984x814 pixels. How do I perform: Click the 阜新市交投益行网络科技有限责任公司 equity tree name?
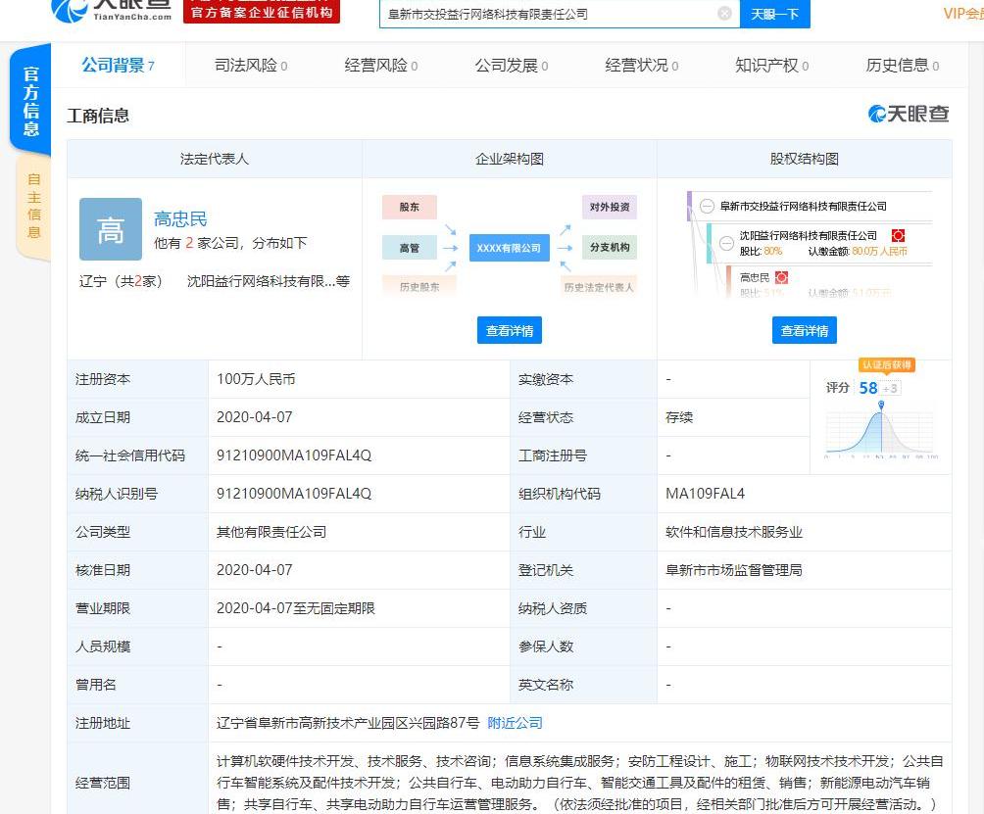click(x=804, y=207)
